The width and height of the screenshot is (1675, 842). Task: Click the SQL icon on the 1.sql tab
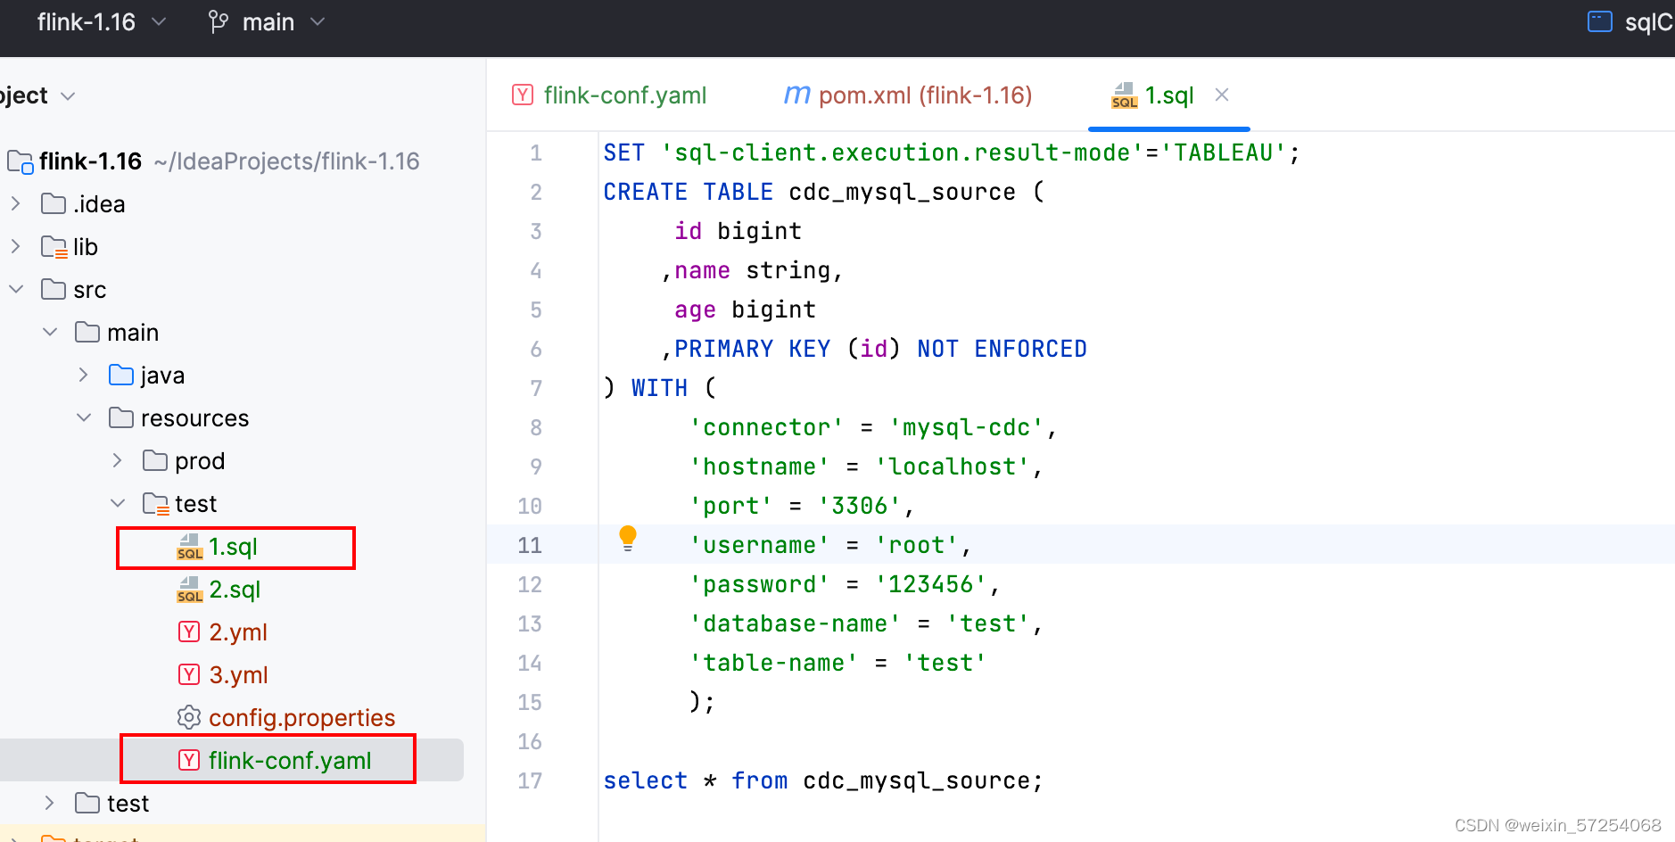click(x=1123, y=95)
